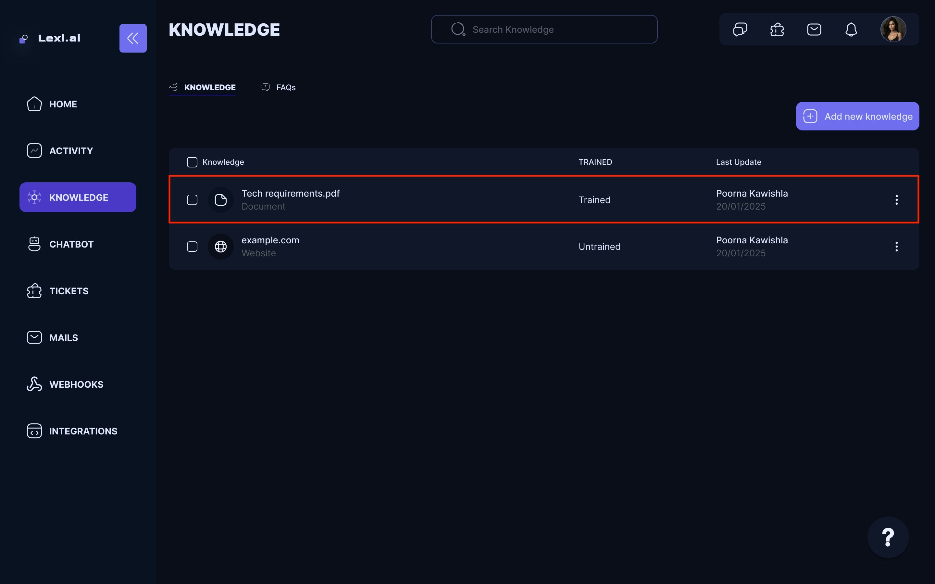Screen dimensions: 935x584
Task: Open tickets icon in top header
Action: coord(777,29)
